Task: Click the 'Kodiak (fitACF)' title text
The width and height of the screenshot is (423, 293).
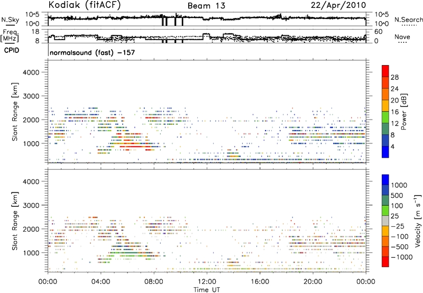Action: (x=85, y=5)
